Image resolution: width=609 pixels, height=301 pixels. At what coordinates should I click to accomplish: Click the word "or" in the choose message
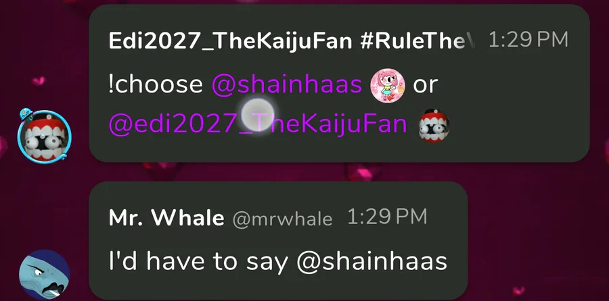coord(426,86)
